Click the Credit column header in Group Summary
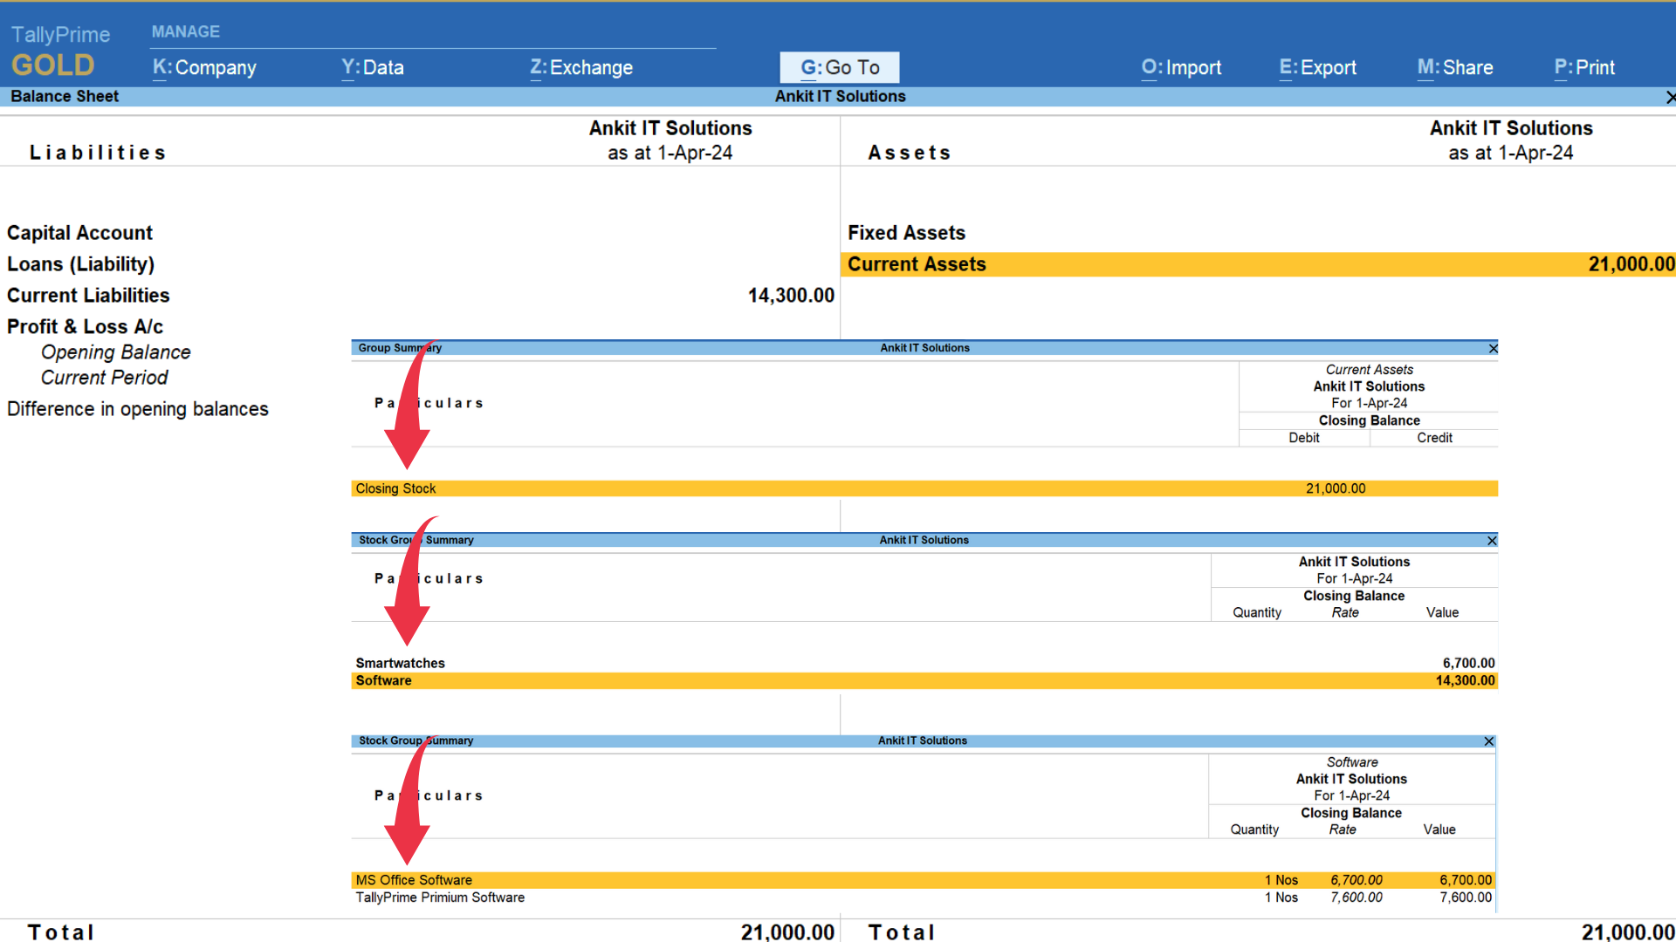The height and width of the screenshot is (942, 1676). [1434, 438]
